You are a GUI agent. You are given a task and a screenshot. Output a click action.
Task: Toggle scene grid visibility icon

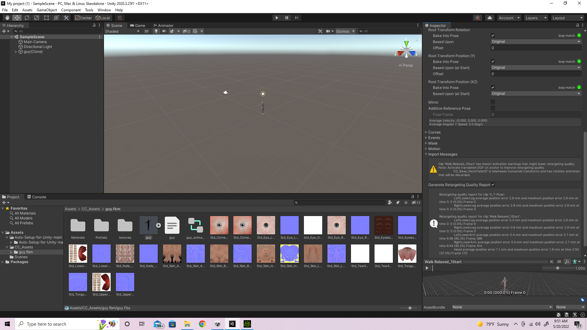195,31
